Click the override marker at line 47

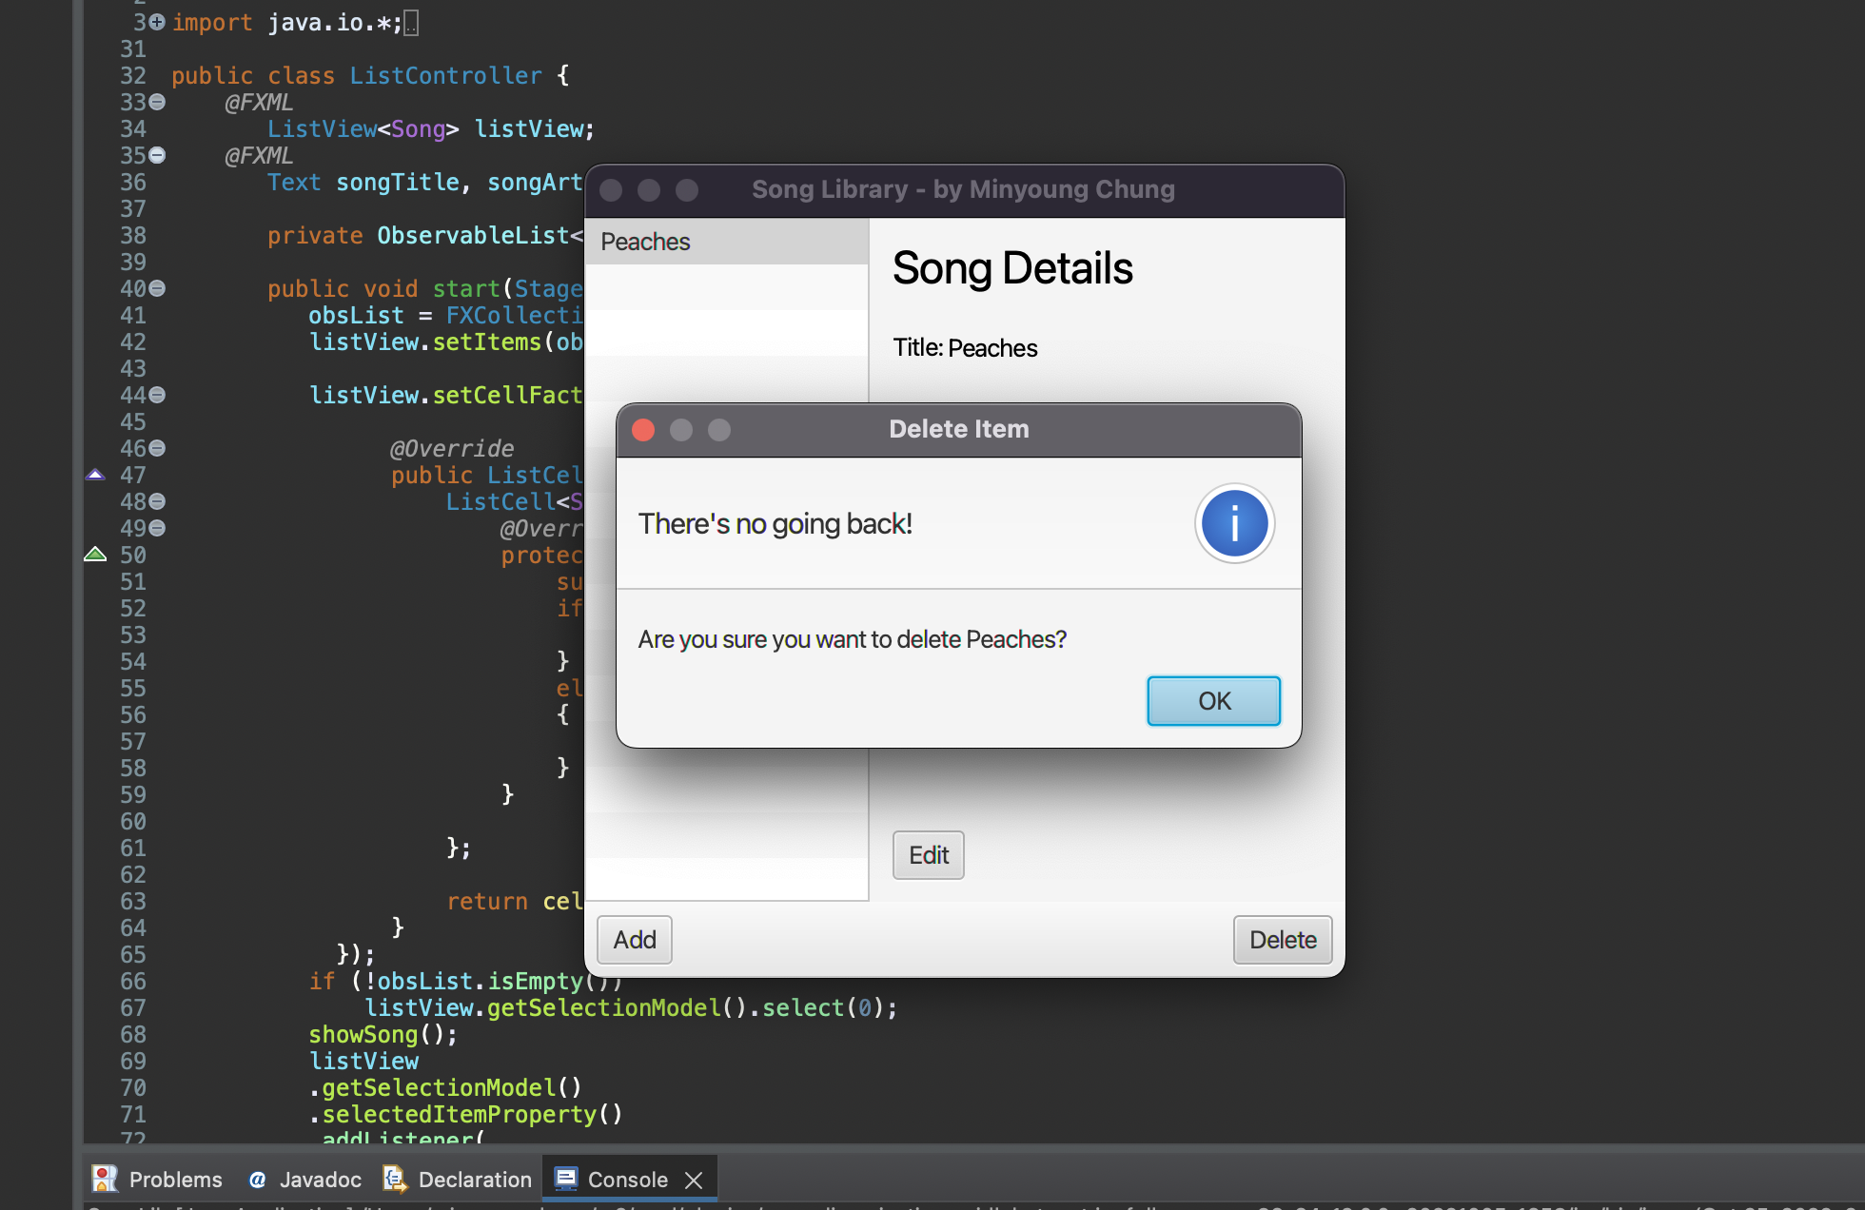point(95,475)
